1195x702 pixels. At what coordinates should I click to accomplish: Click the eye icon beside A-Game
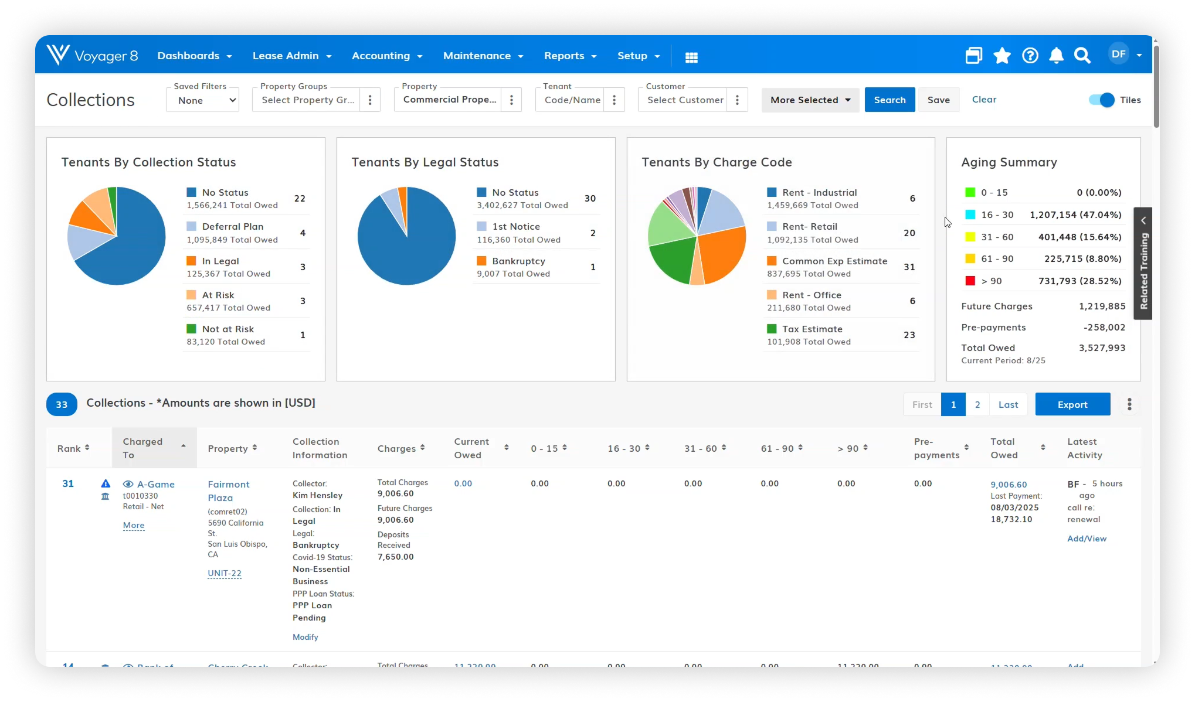[x=128, y=484]
